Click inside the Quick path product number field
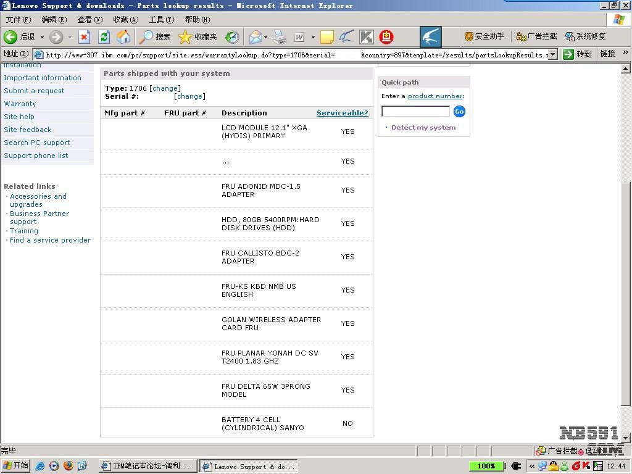Viewport: 632px width, 474px height. [x=415, y=112]
